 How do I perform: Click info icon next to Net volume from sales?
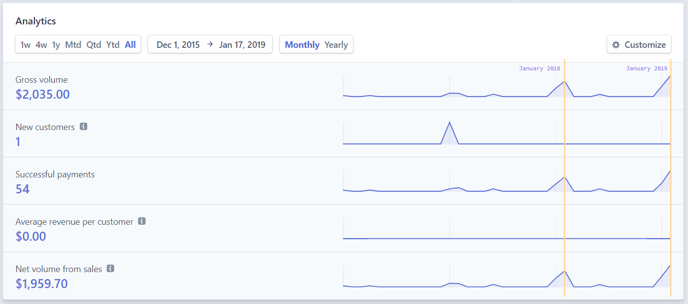[111, 269]
